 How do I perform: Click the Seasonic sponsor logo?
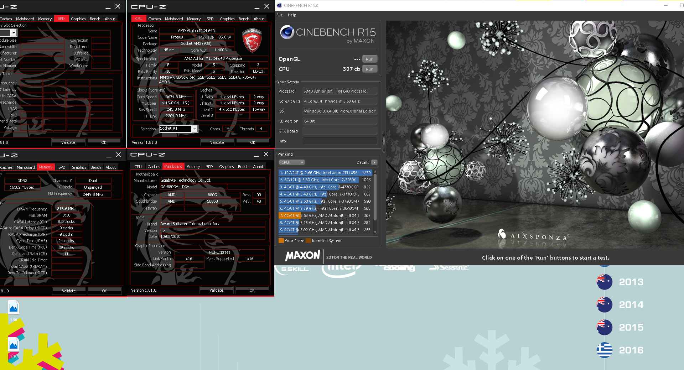(449, 267)
